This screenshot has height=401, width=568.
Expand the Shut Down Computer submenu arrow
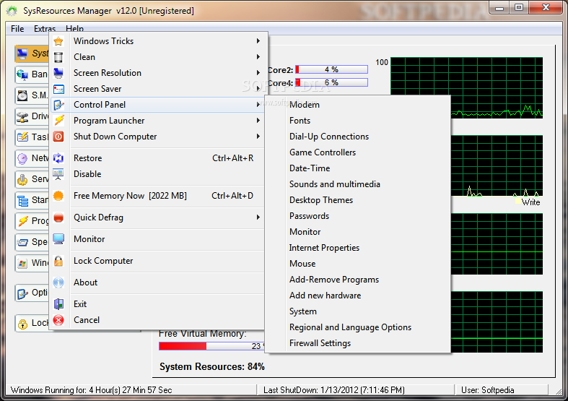[258, 137]
